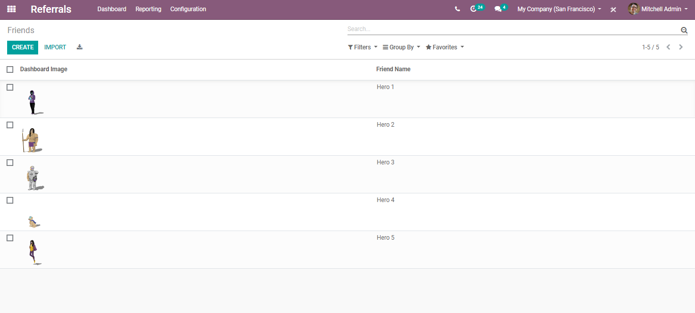The height and width of the screenshot is (313, 695).
Task: Open the Hero 1 record name
Action: tap(386, 87)
